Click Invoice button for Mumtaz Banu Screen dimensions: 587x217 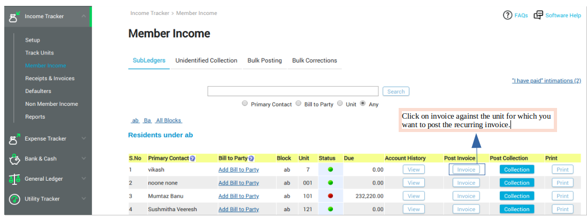(466, 196)
